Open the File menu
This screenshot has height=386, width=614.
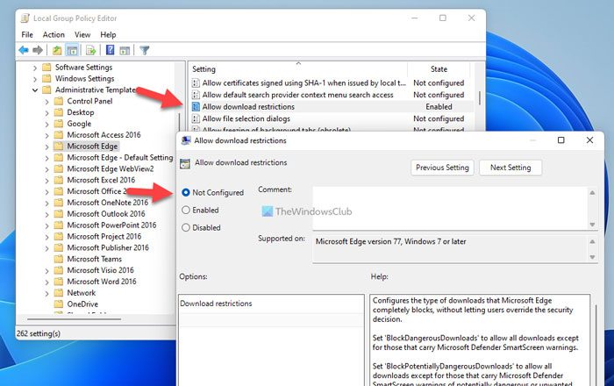point(27,35)
